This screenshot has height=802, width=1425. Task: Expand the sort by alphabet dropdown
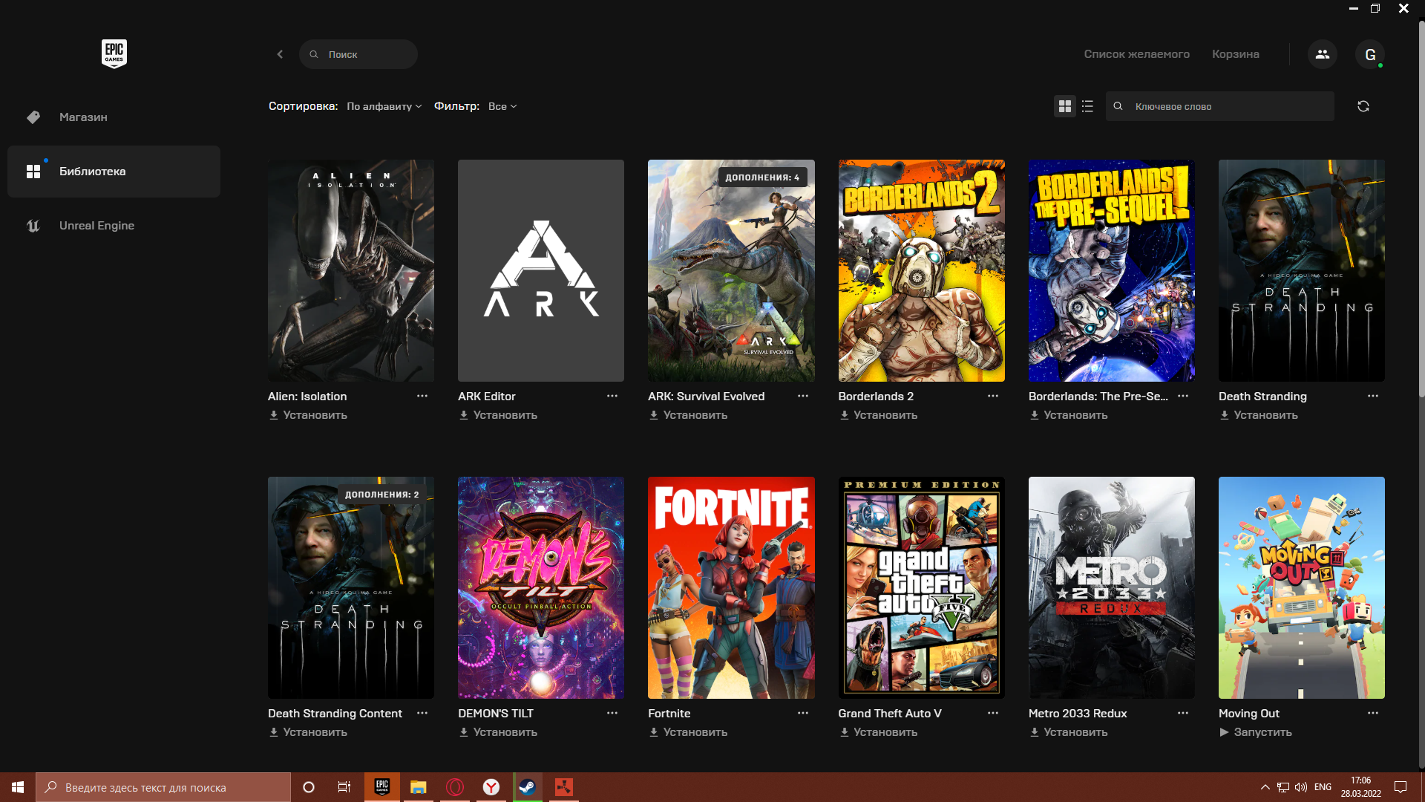point(384,106)
